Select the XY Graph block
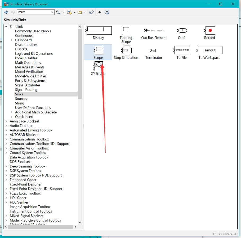The height and width of the screenshot is (238, 241). tap(98, 68)
